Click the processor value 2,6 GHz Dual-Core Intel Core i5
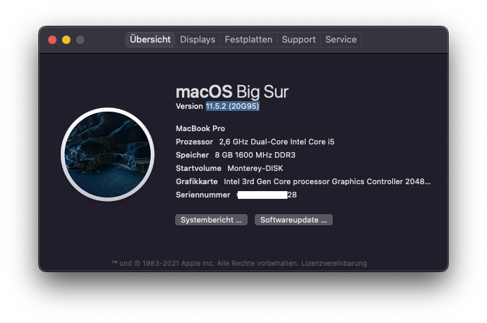This screenshot has width=487, height=323. point(277,142)
